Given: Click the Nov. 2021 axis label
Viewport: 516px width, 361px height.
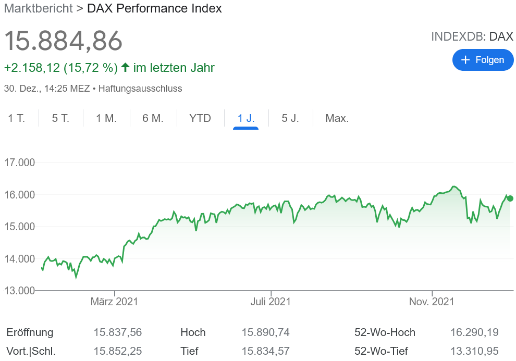Looking at the screenshot, I should coord(432,302).
